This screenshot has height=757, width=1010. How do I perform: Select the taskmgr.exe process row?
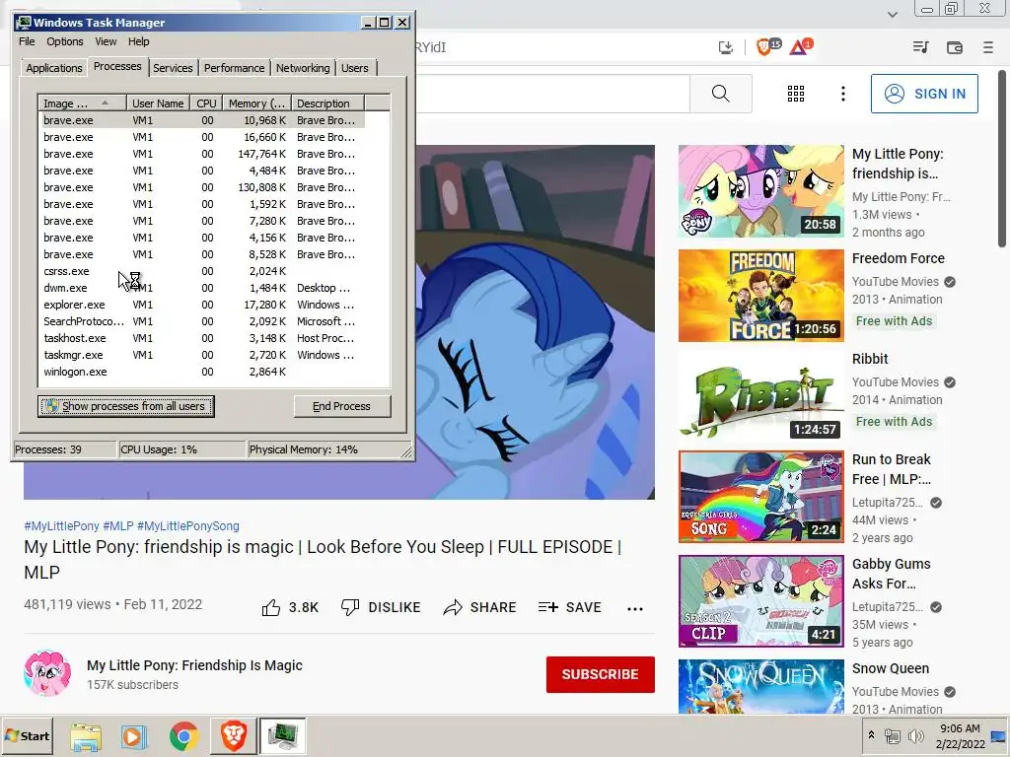[x=201, y=355]
